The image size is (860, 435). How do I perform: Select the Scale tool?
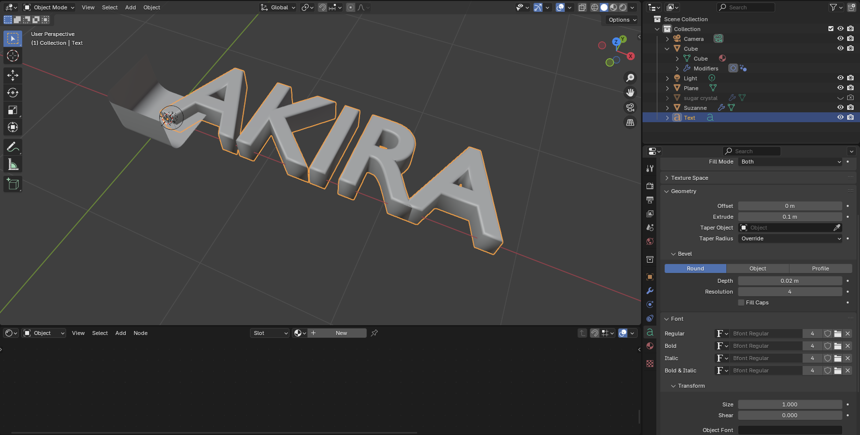tap(13, 110)
